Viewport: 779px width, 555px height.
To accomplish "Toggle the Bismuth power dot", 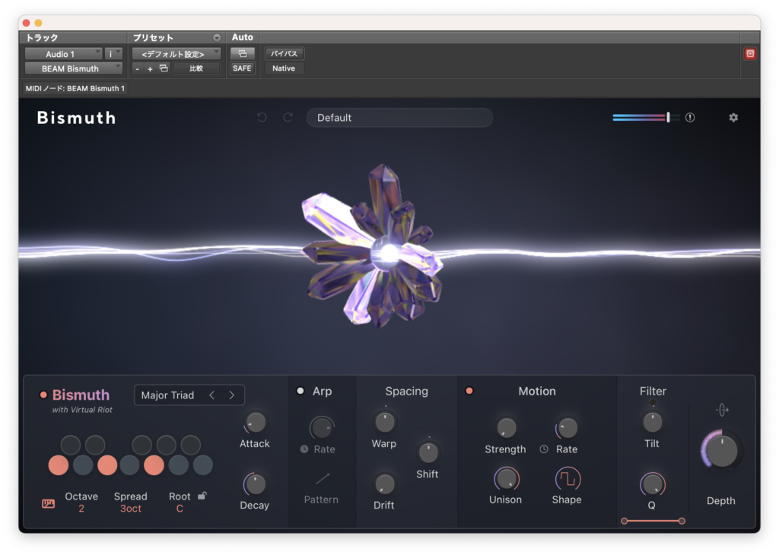I will (43, 395).
